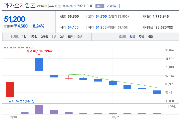Click the red 20-day moving average legend
Image resolution: width=179 pixels, height=120 pixels.
point(13,47)
